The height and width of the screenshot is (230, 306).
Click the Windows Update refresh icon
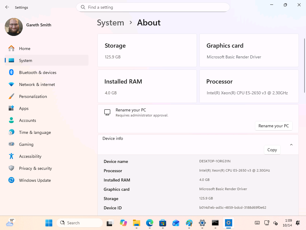point(11,180)
